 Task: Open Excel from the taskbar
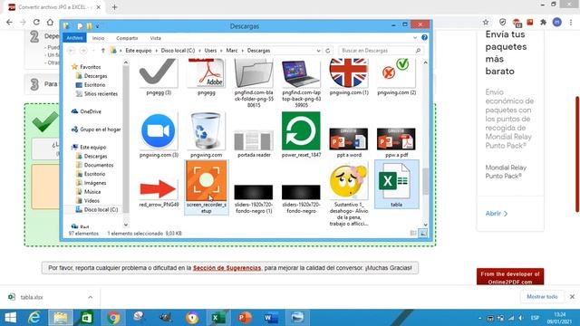coord(218,318)
